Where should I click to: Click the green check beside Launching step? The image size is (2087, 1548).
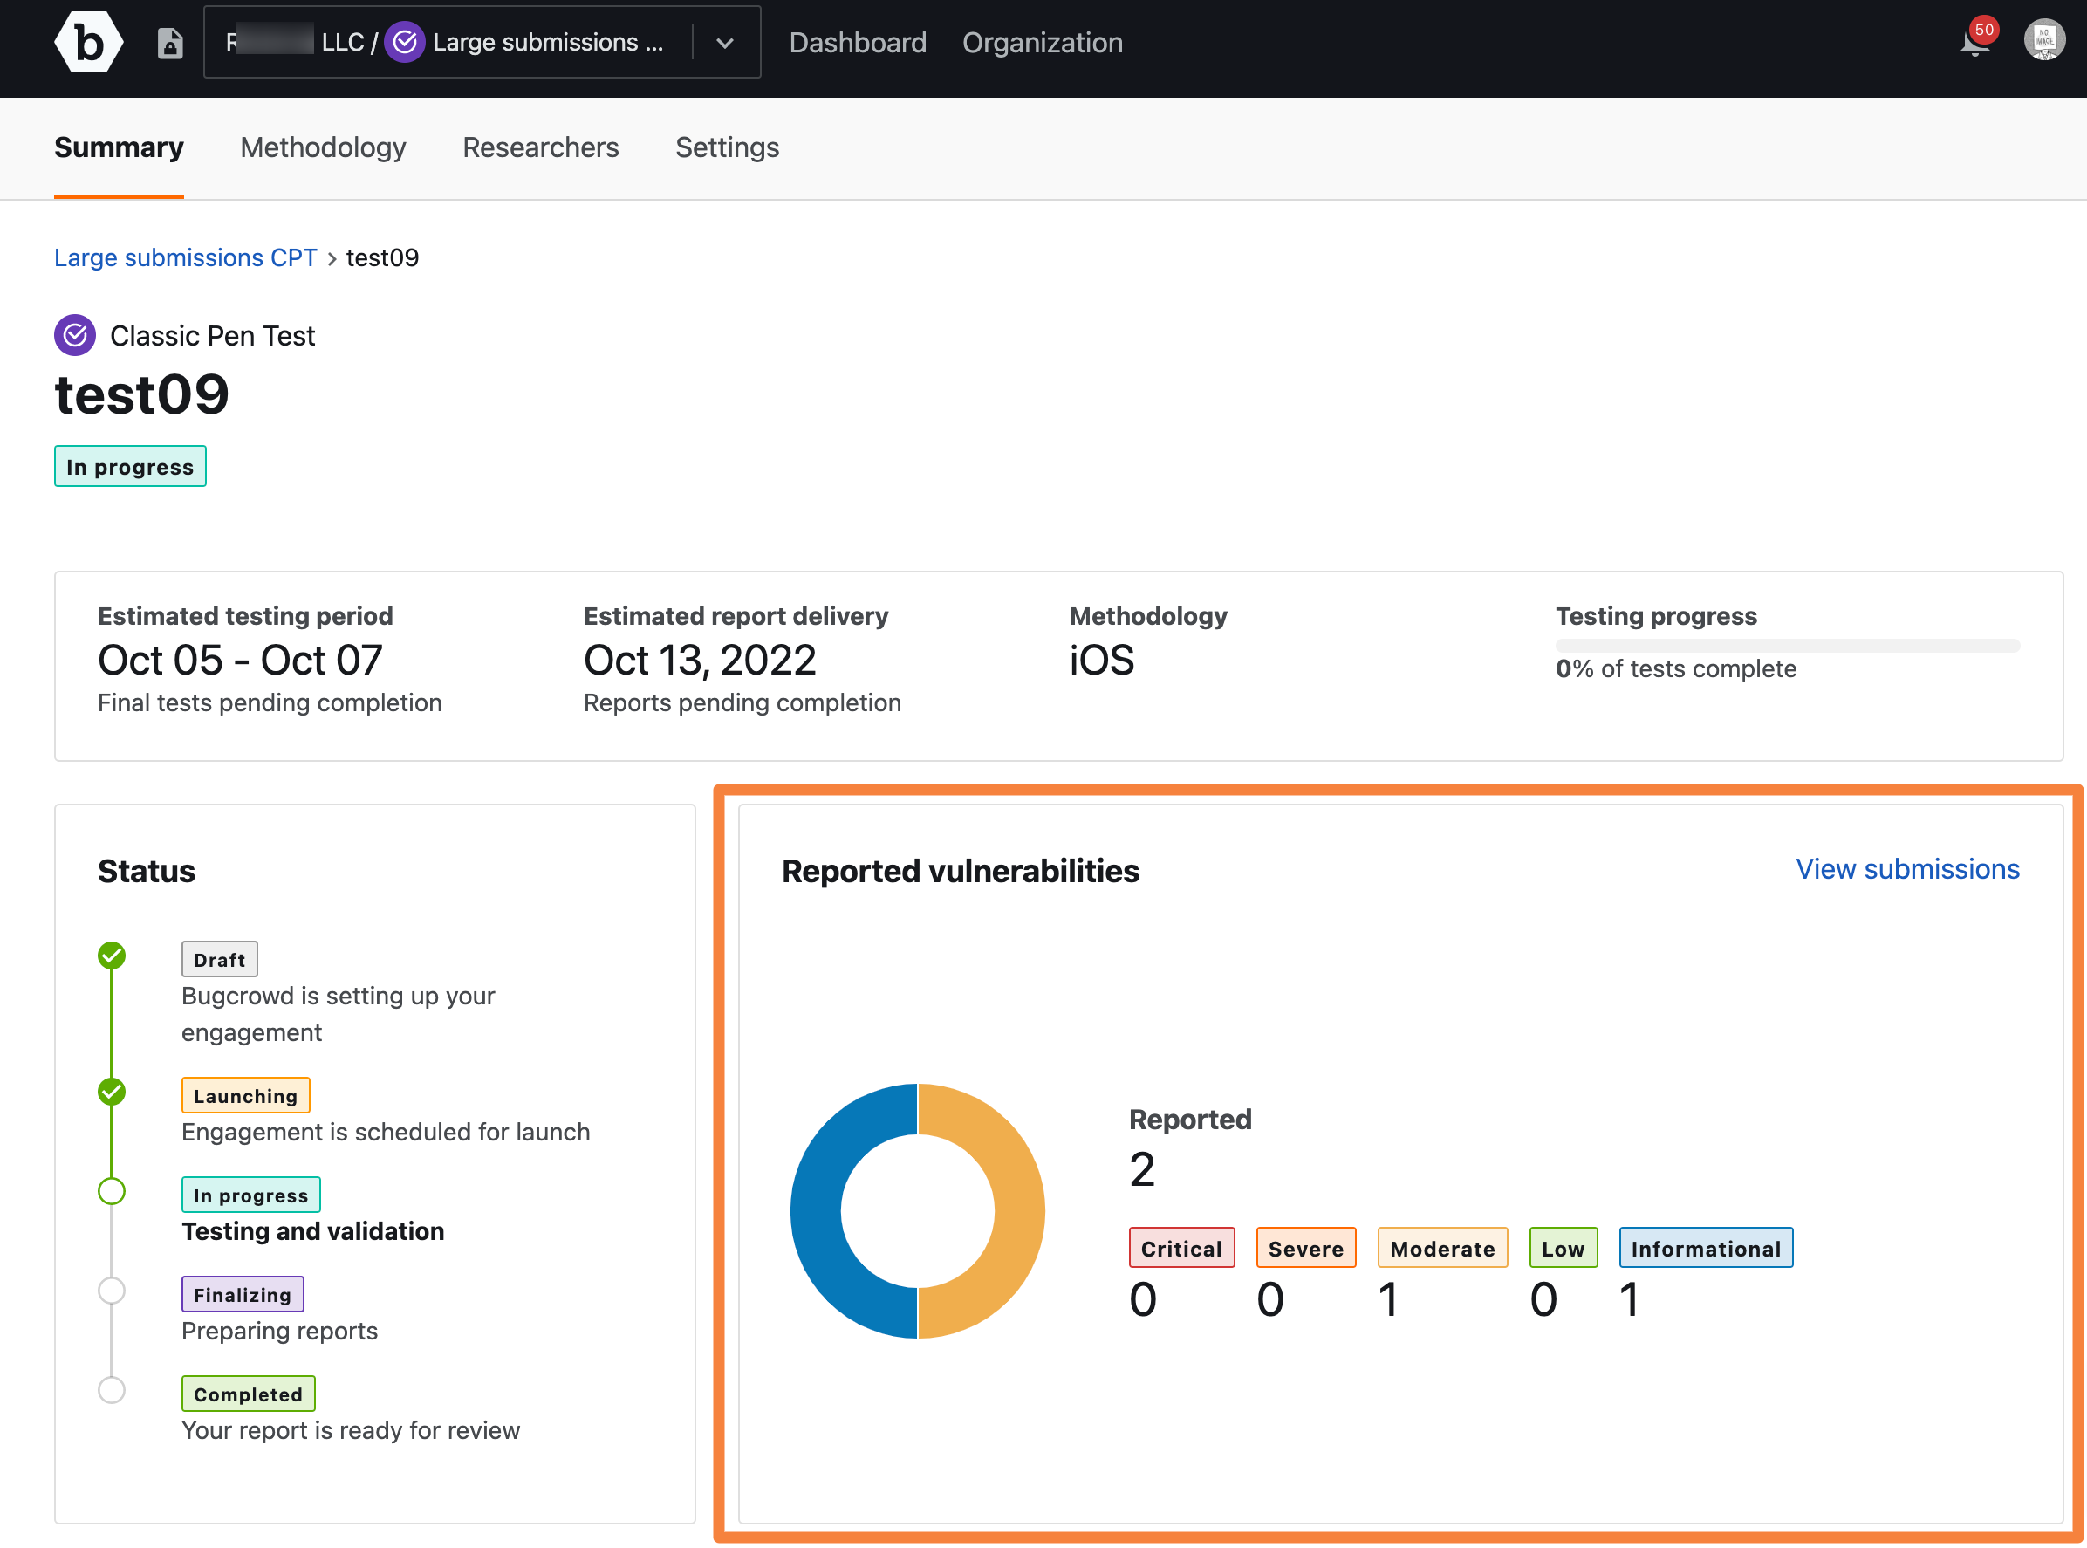click(112, 1092)
